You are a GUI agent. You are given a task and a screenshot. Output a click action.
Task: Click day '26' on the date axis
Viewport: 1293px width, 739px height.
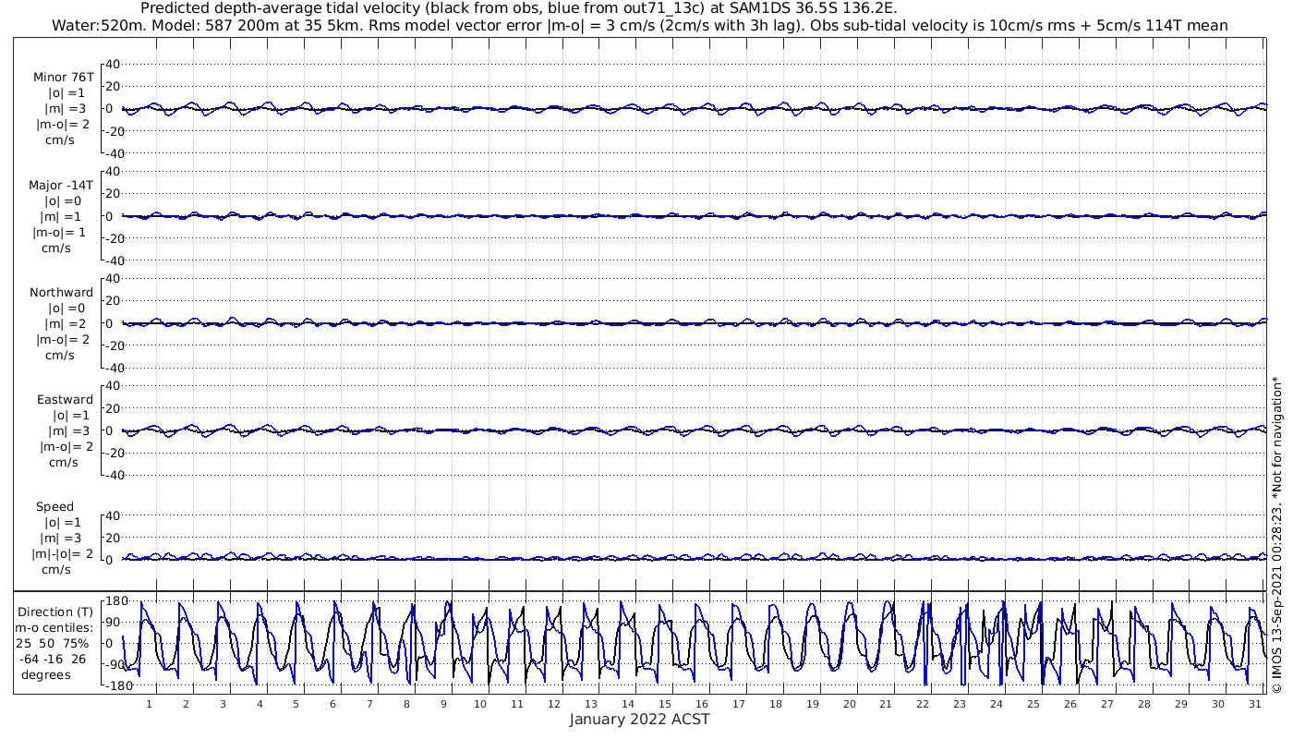[1069, 704]
